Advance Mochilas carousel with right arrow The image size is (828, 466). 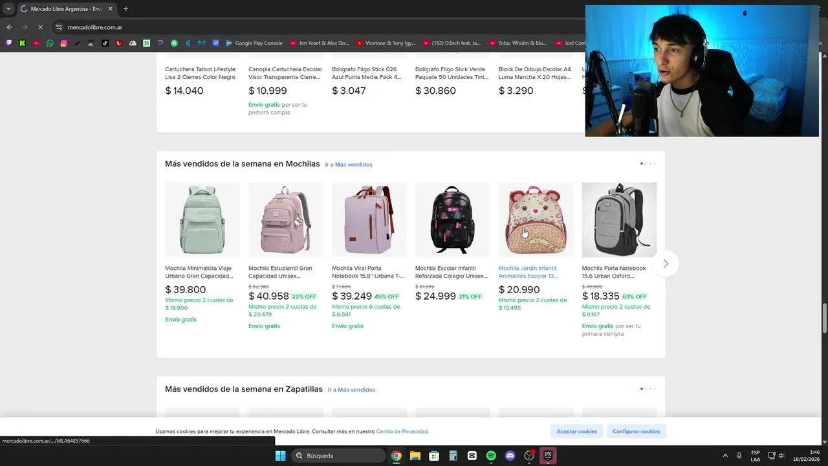666,263
